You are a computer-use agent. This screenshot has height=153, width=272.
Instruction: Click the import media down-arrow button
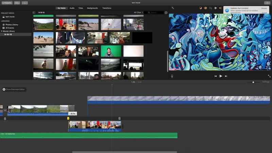coord(24,3)
